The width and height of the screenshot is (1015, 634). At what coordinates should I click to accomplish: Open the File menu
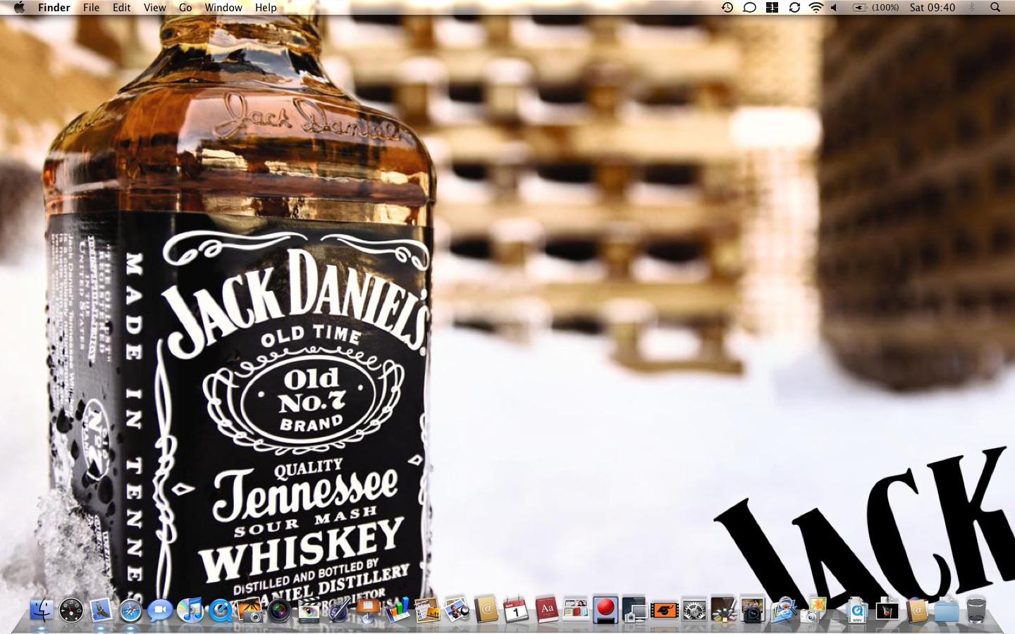pyautogui.click(x=91, y=8)
